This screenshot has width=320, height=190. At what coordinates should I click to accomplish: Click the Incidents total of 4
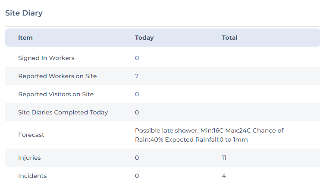224,176
